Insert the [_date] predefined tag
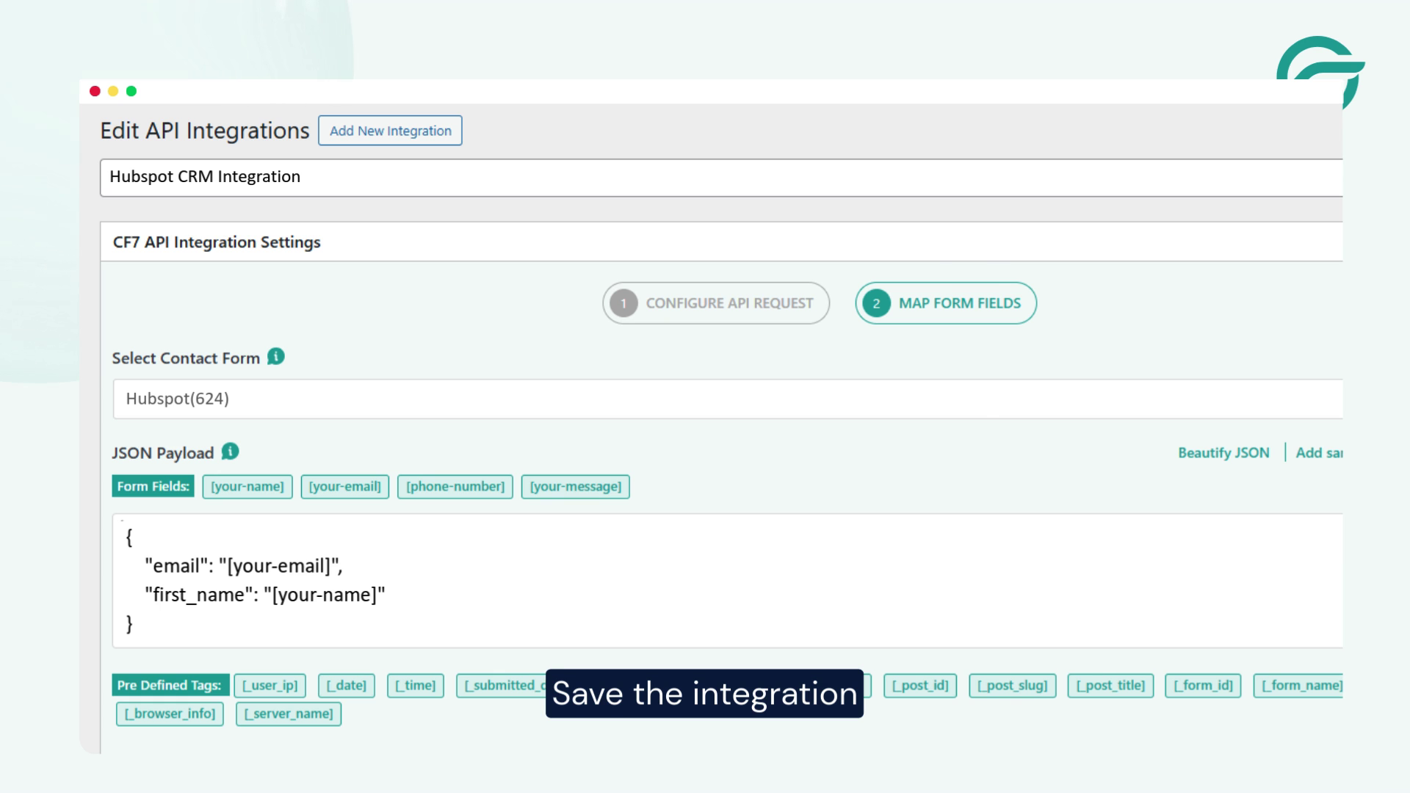The width and height of the screenshot is (1410, 793). pyautogui.click(x=346, y=685)
